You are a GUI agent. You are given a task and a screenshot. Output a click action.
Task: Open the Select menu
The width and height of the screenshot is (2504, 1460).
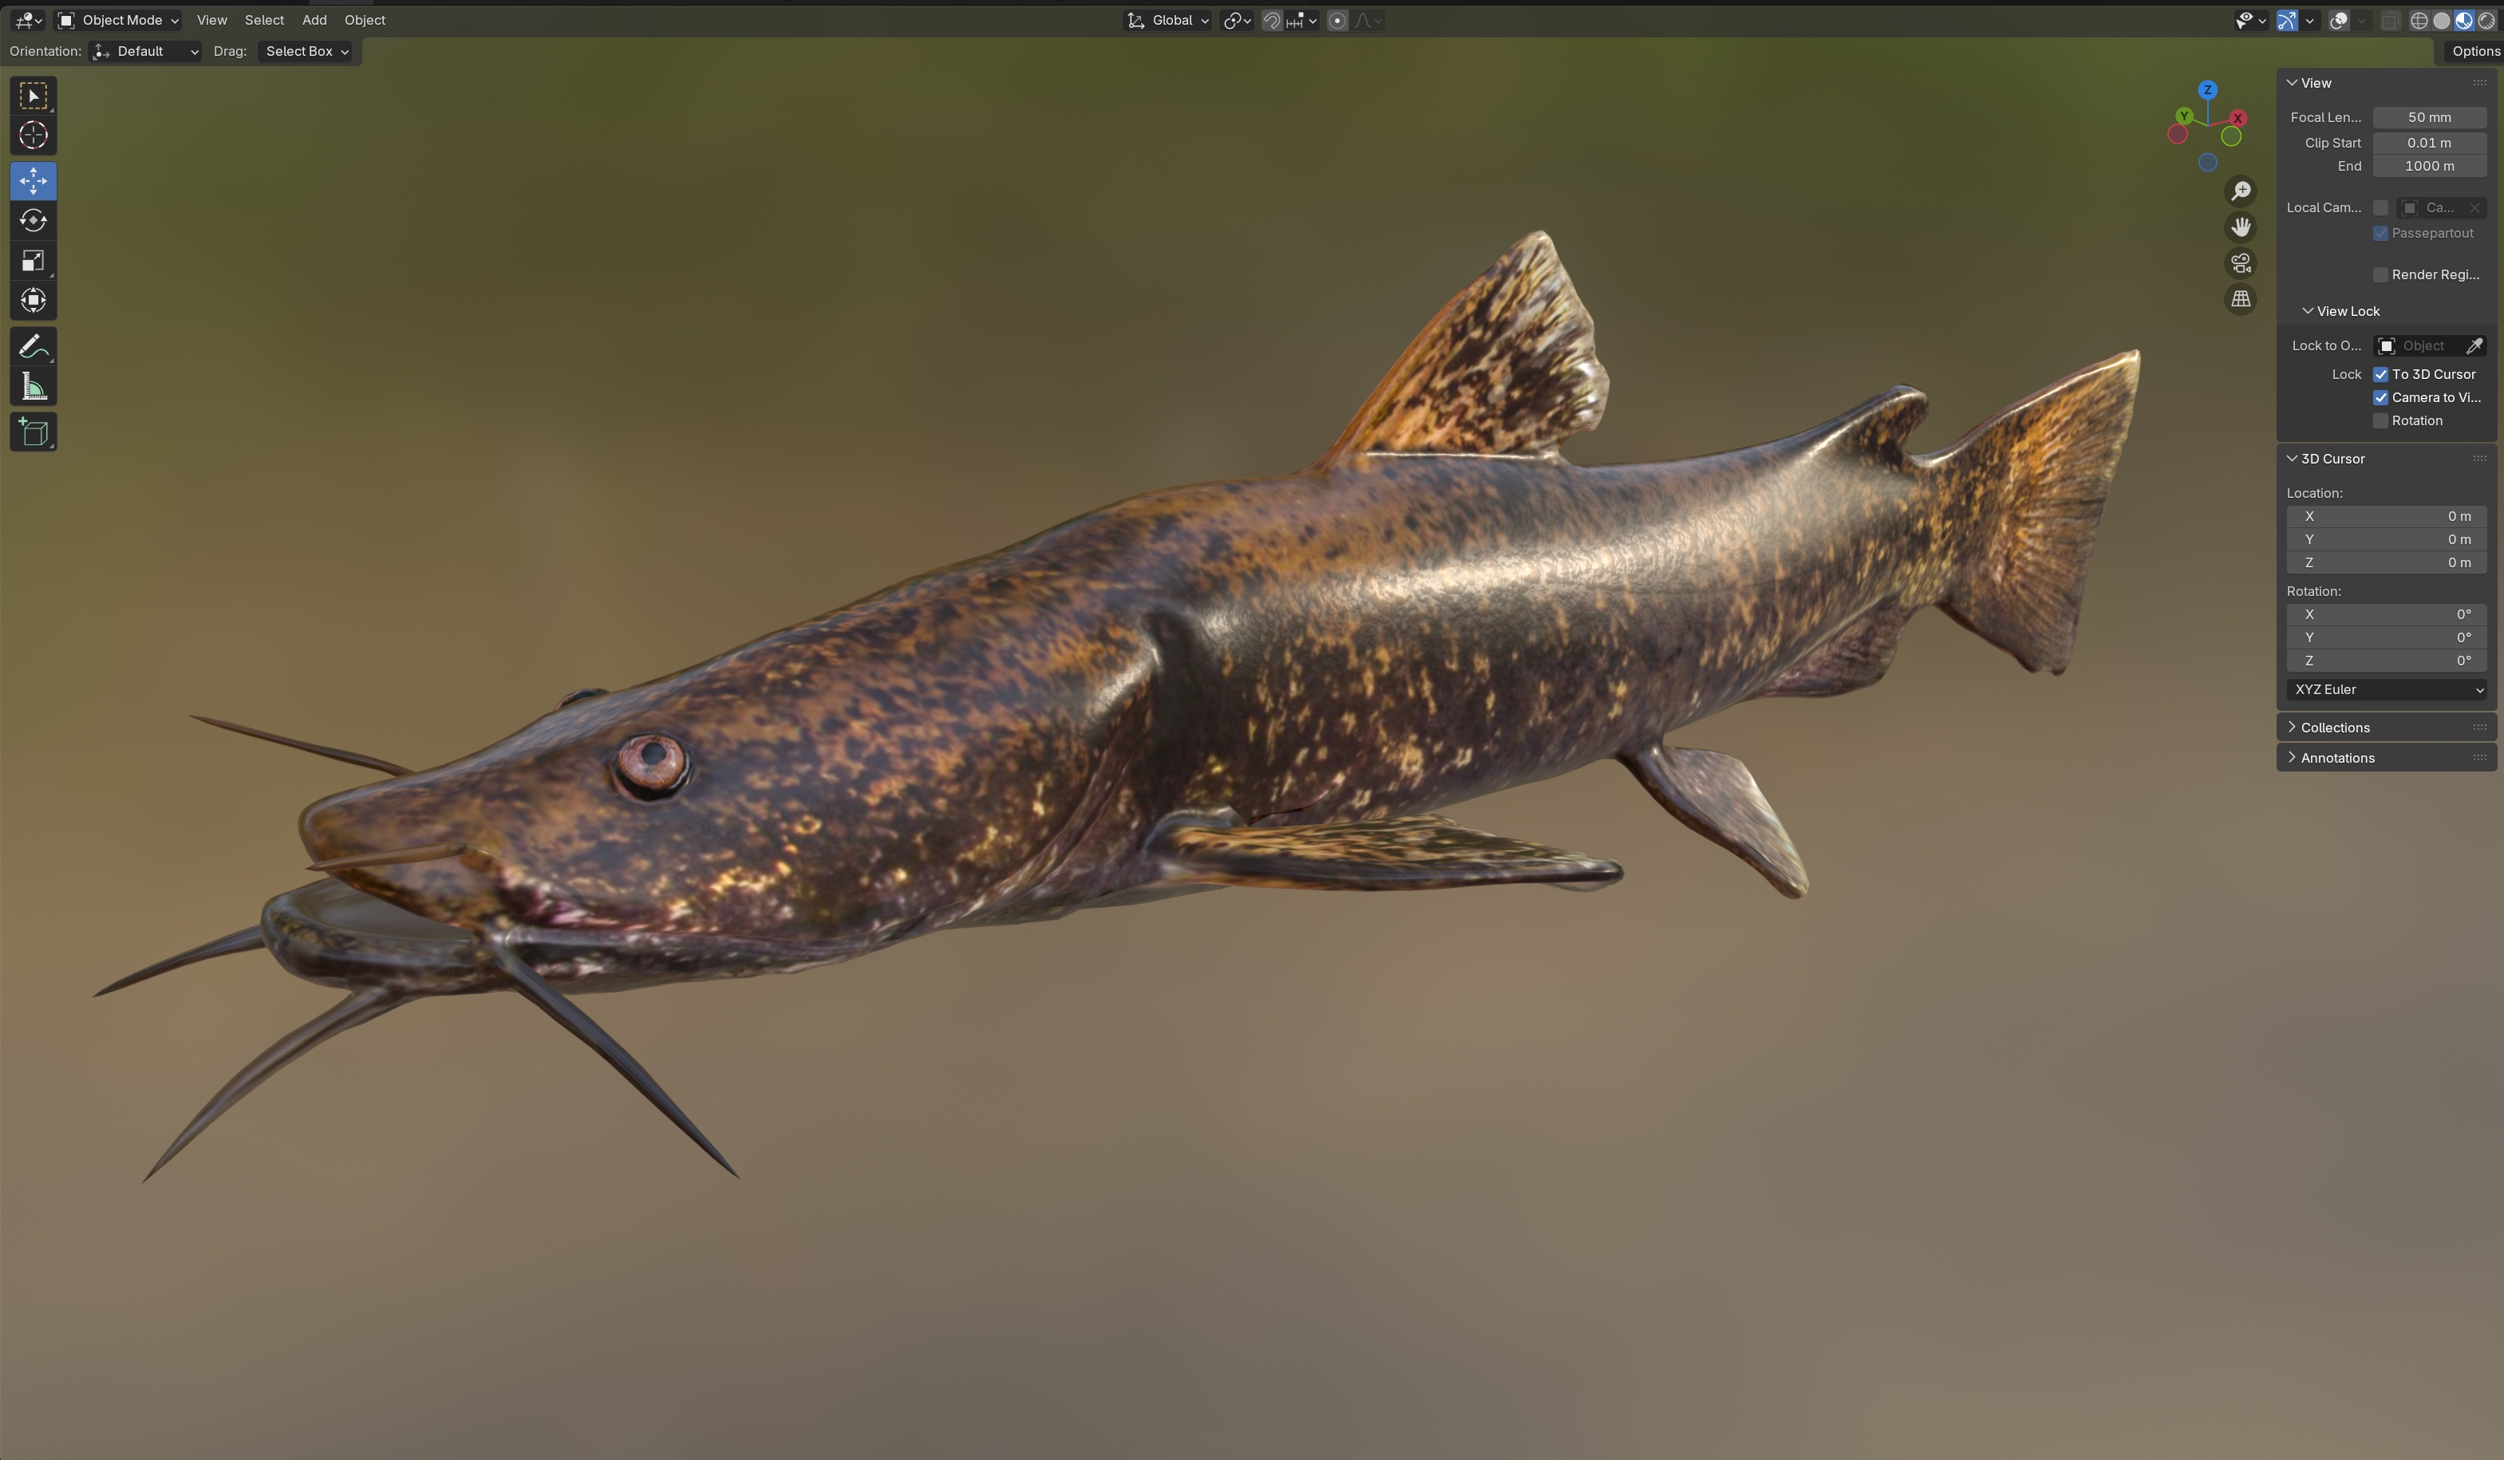tap(264, 20)
